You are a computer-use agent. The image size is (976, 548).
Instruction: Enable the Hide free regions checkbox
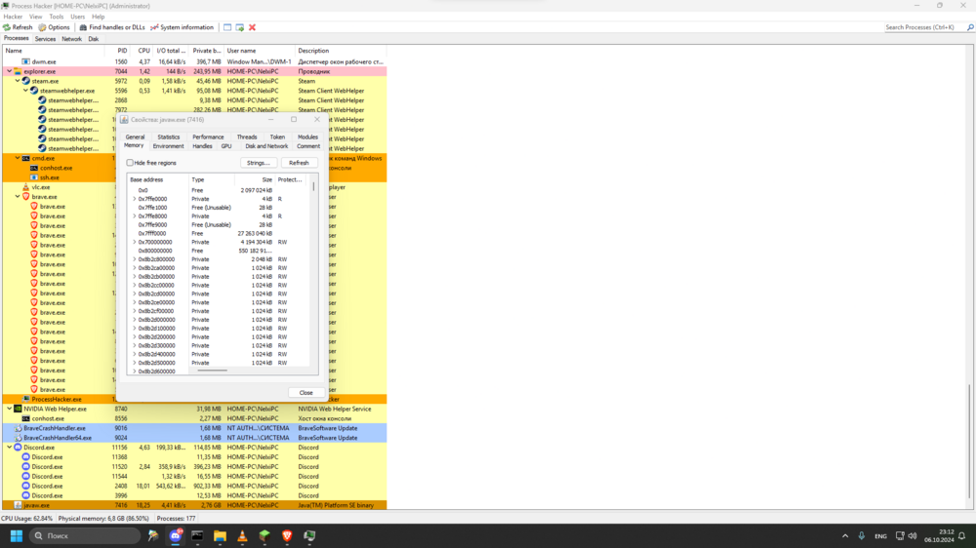point(130,163)
